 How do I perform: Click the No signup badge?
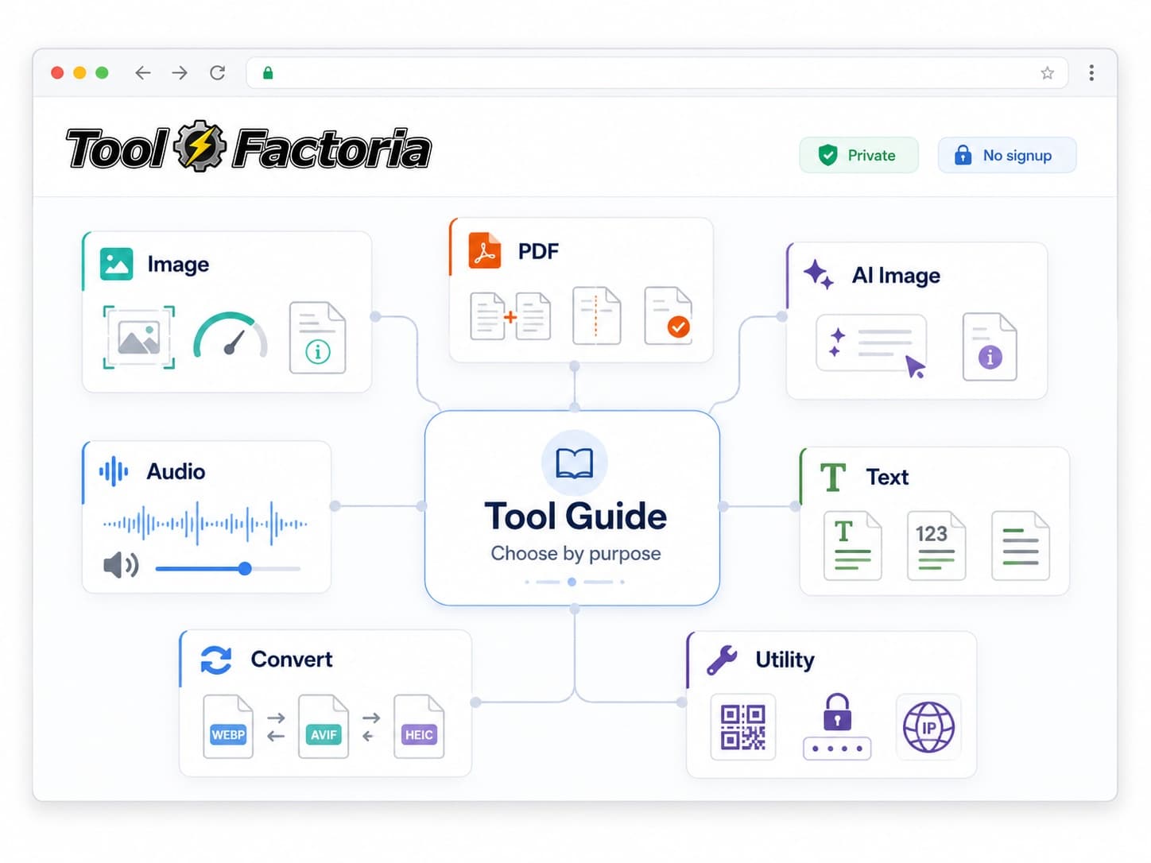[x=1006, y=155]
